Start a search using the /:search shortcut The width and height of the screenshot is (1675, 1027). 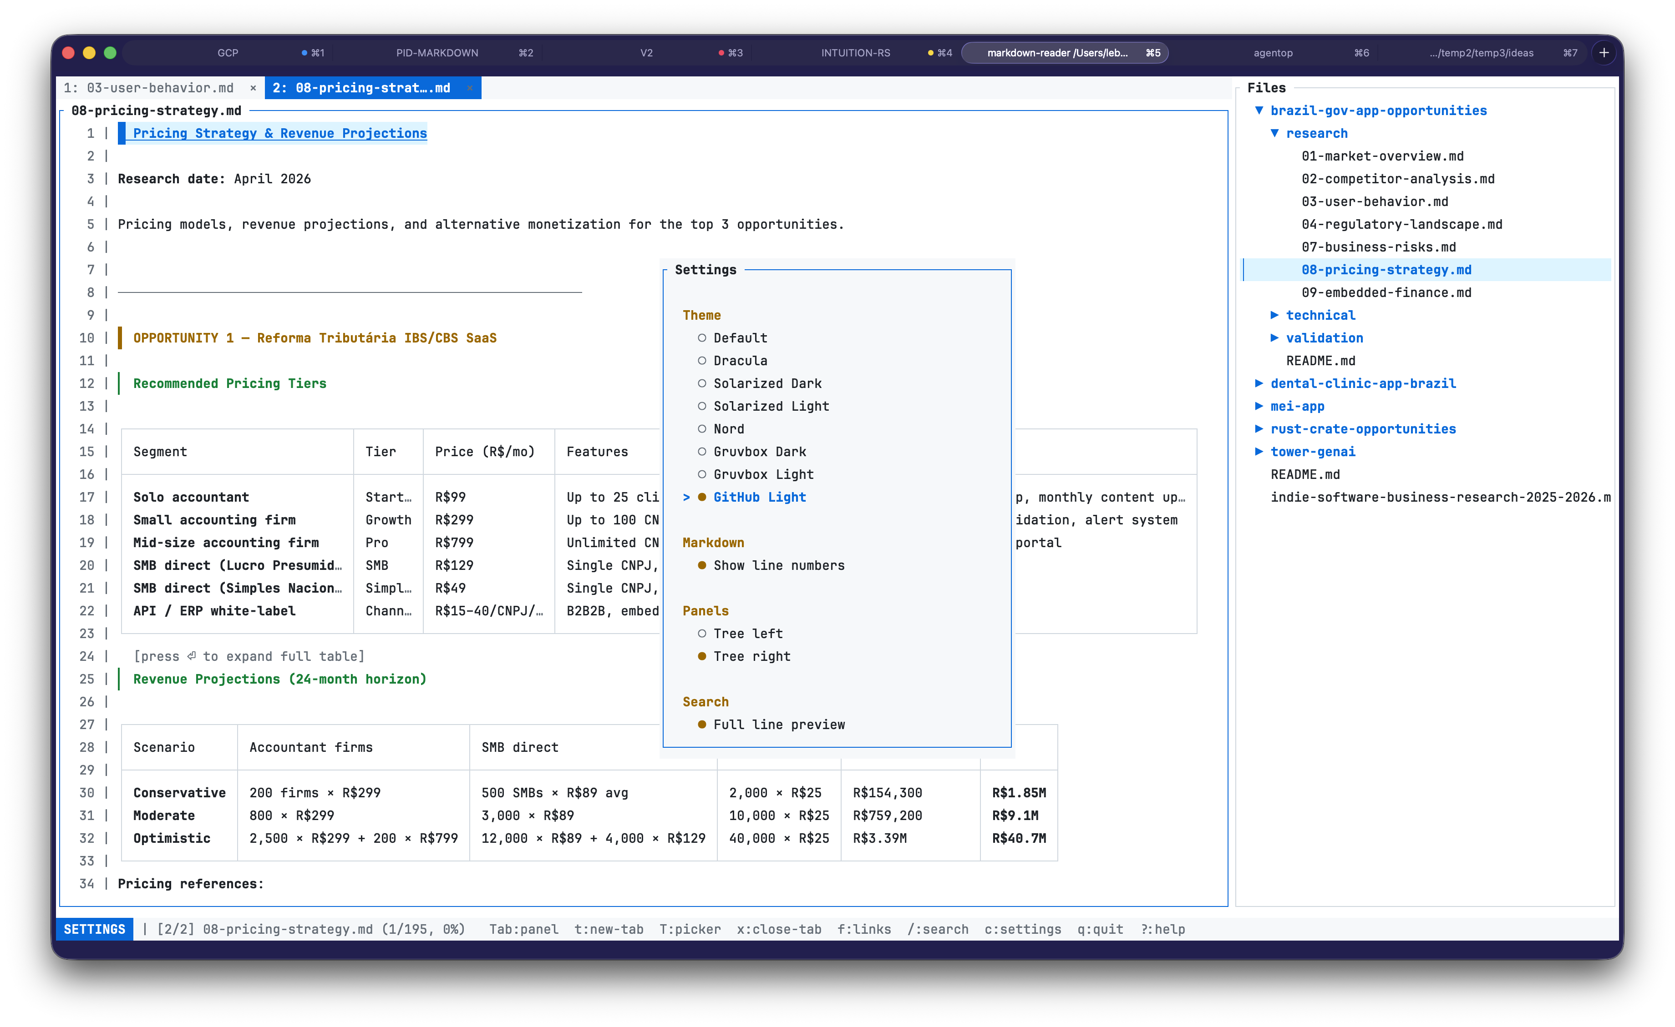(x=938, y=929)
